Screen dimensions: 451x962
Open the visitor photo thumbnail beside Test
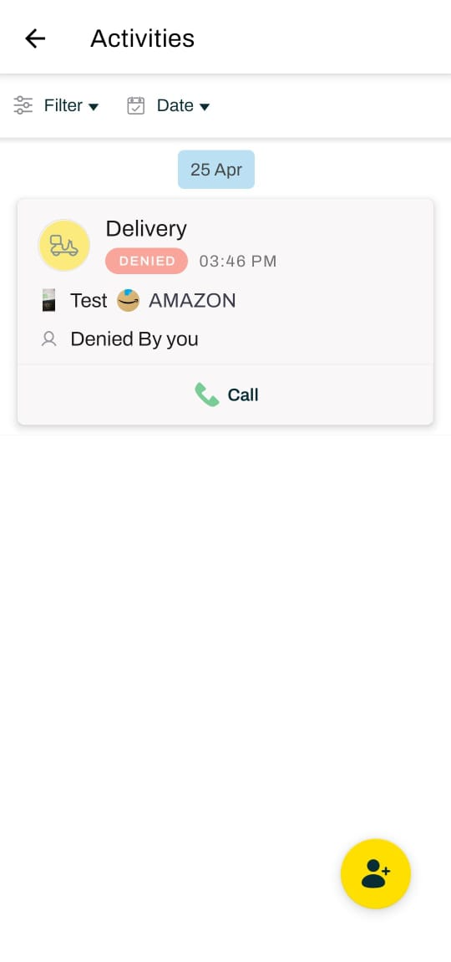coord(49,301)
